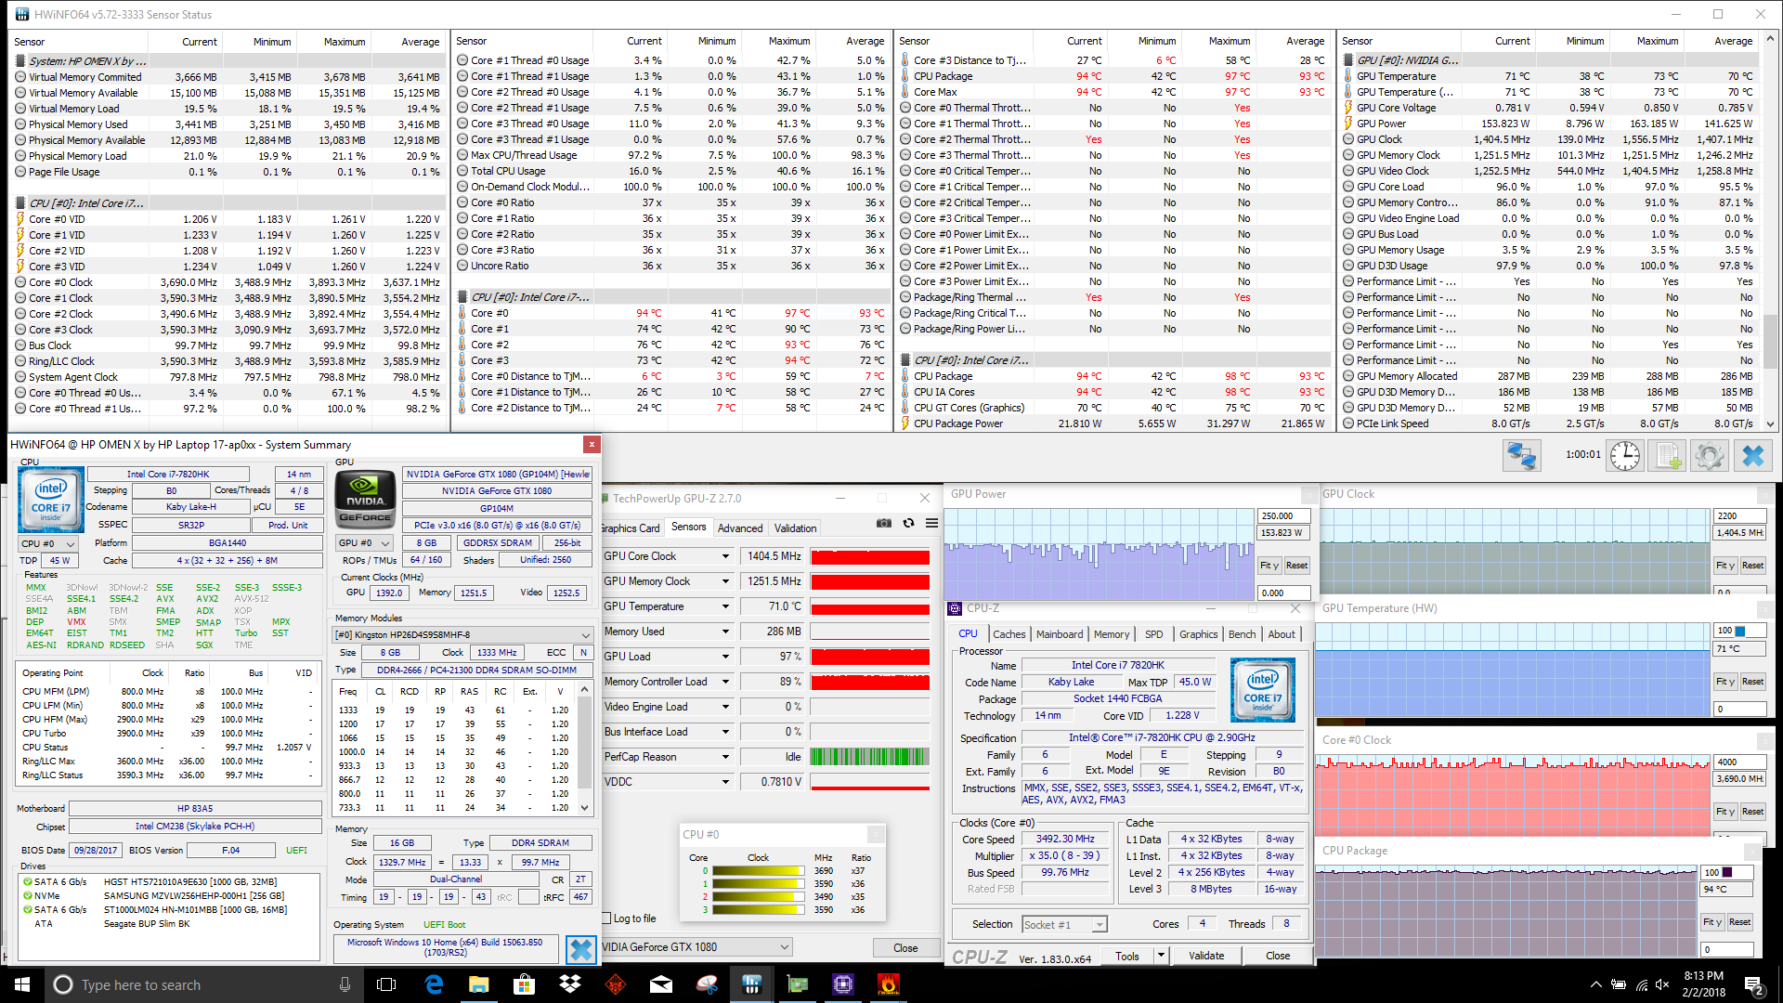Viewport: 1783px width, 1003px height.
Task: Reset sensor timer with clock icon
Action: (1624, 456)
